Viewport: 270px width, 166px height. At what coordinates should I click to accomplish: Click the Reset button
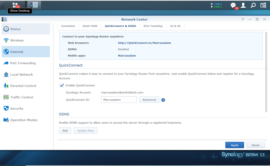tap(255, 145)
